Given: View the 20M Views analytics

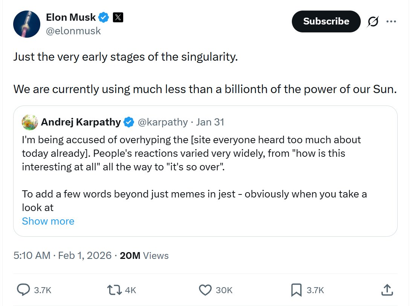Looking at the screenshot, I should (x=144, y=256).
